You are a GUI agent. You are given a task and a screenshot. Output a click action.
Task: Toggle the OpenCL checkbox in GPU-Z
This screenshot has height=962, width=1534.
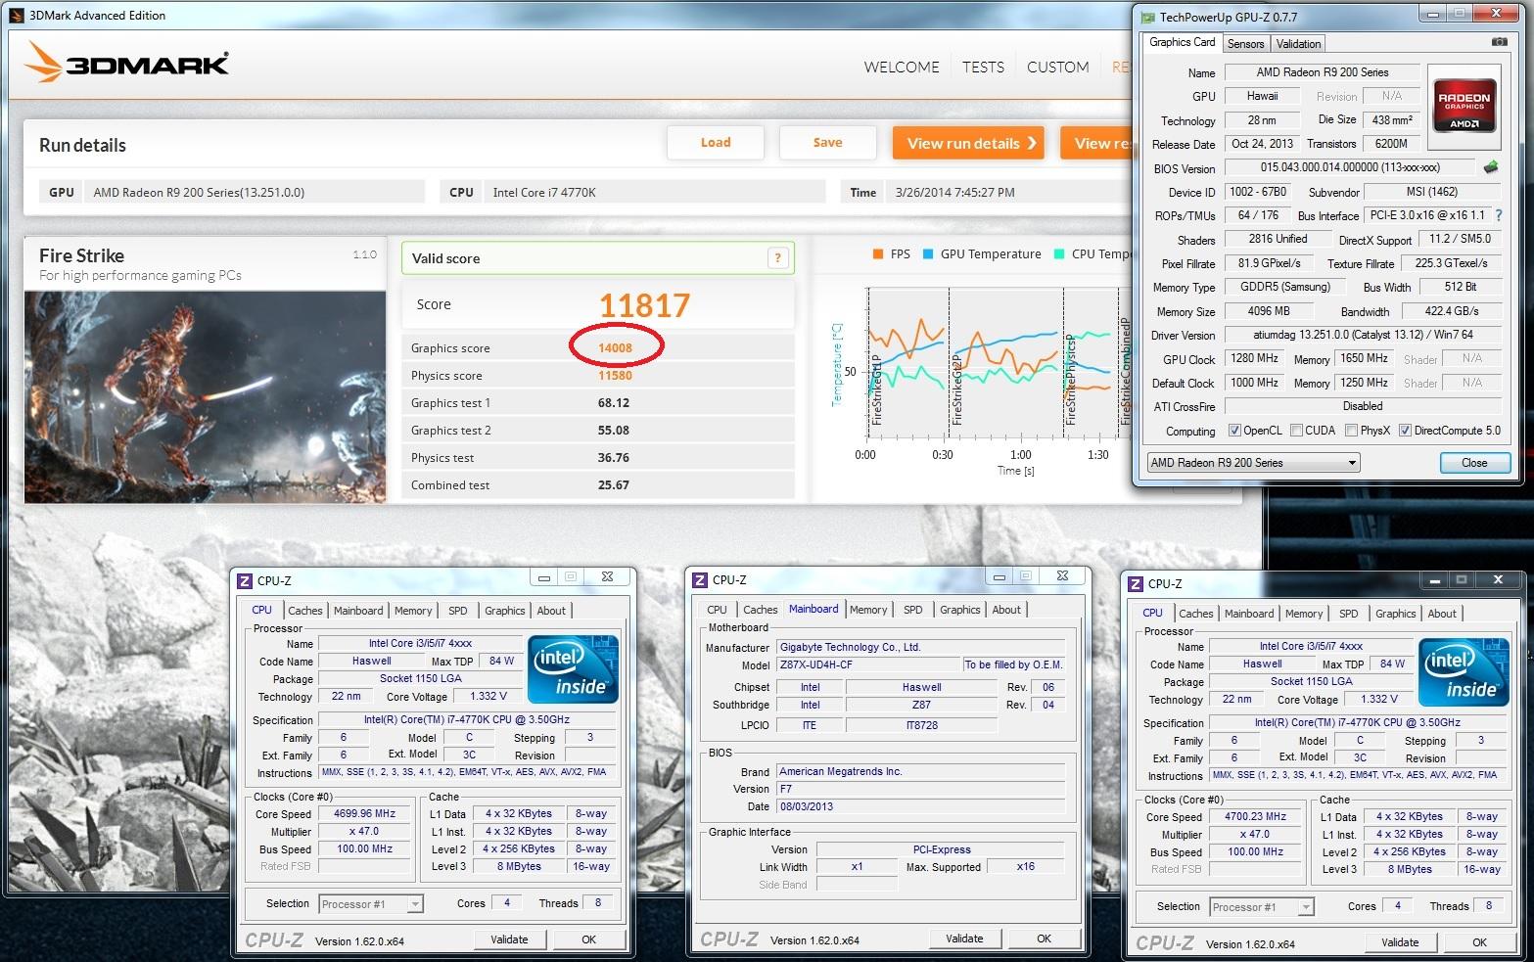click(x=1234, y=431)
